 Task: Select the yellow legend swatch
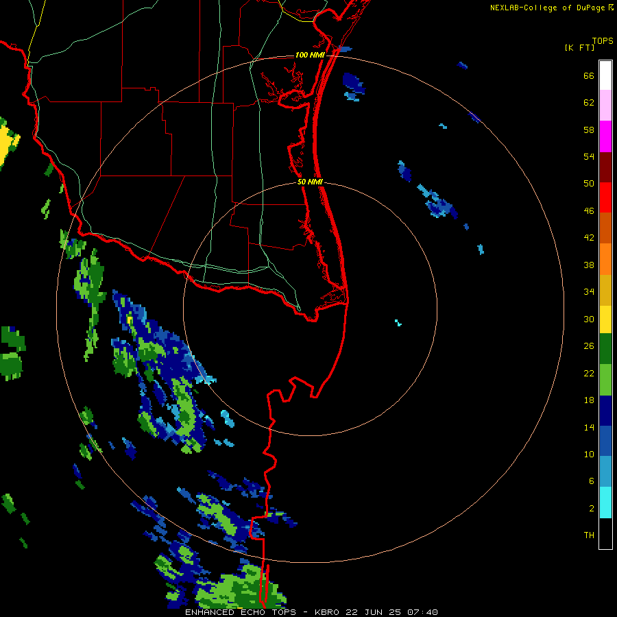tap(605, 319)
